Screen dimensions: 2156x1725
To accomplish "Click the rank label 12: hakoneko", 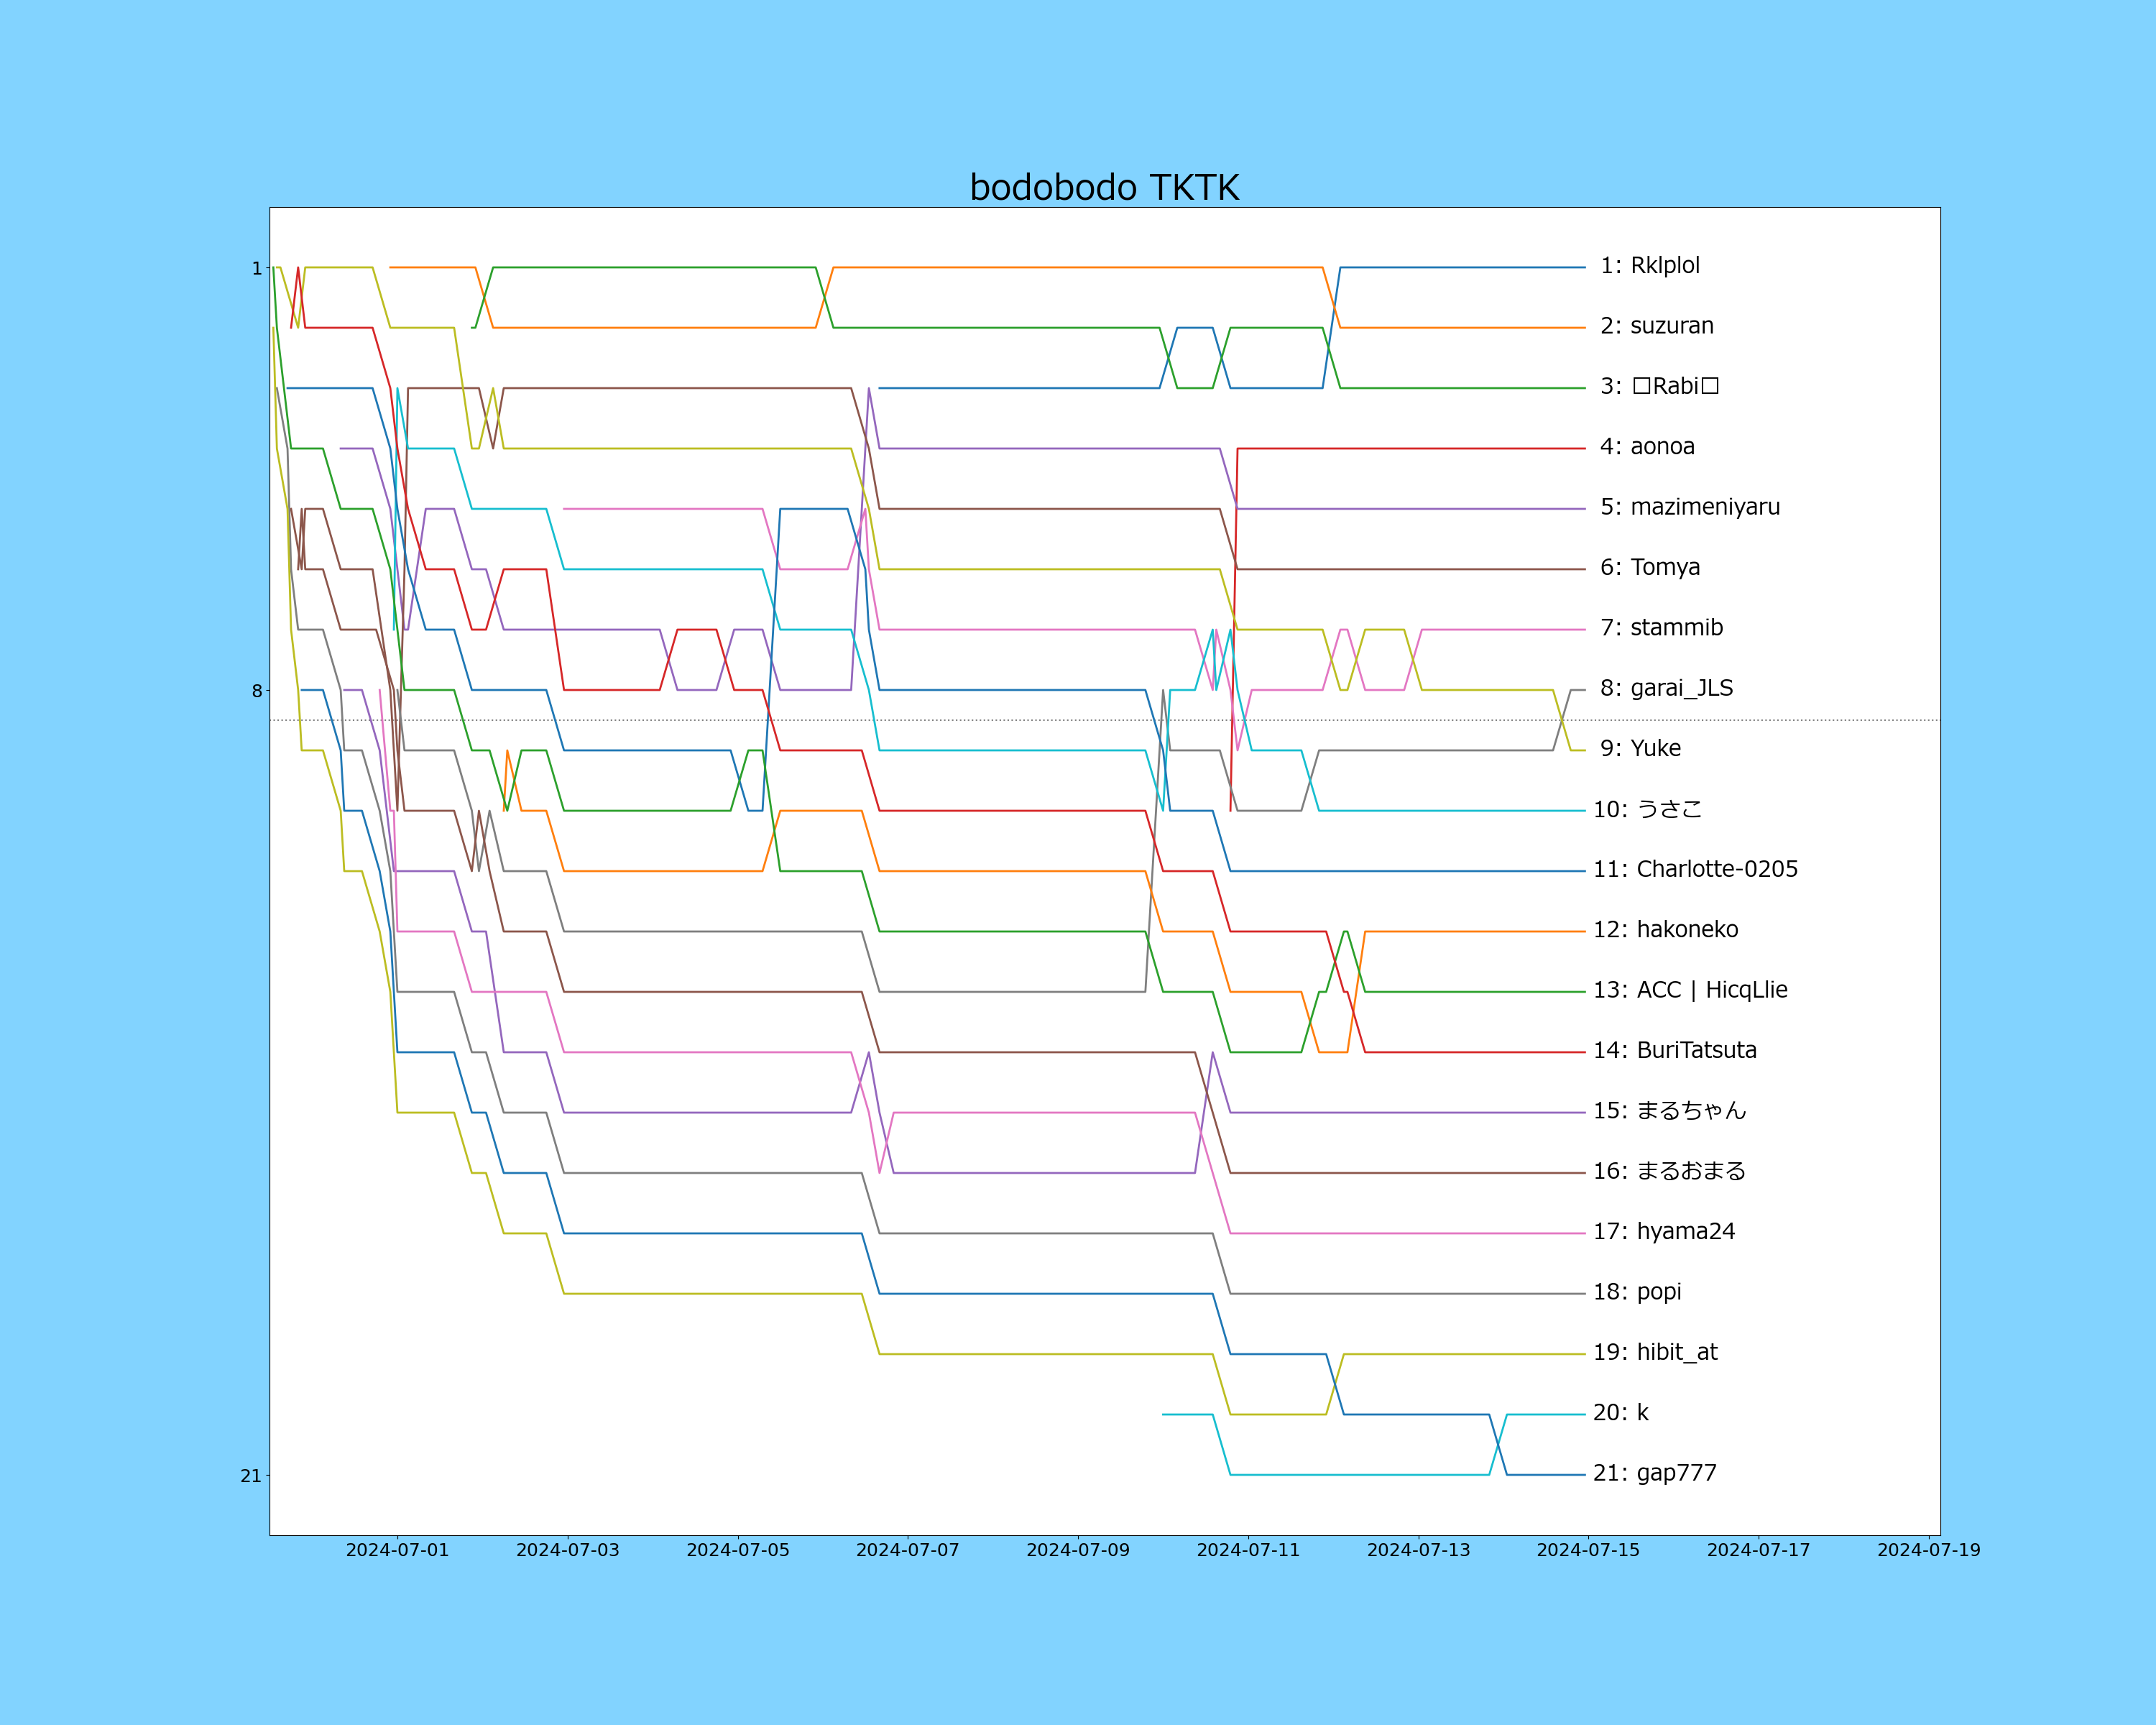I will tap(1665, 930).
